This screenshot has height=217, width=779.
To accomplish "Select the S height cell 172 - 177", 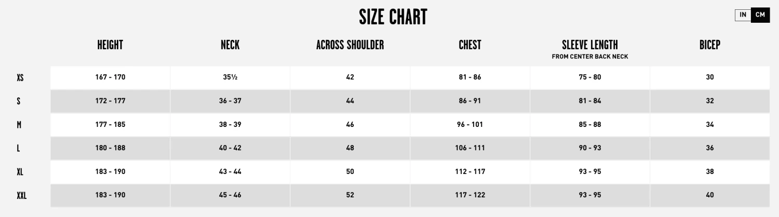I will pos(110,101).
